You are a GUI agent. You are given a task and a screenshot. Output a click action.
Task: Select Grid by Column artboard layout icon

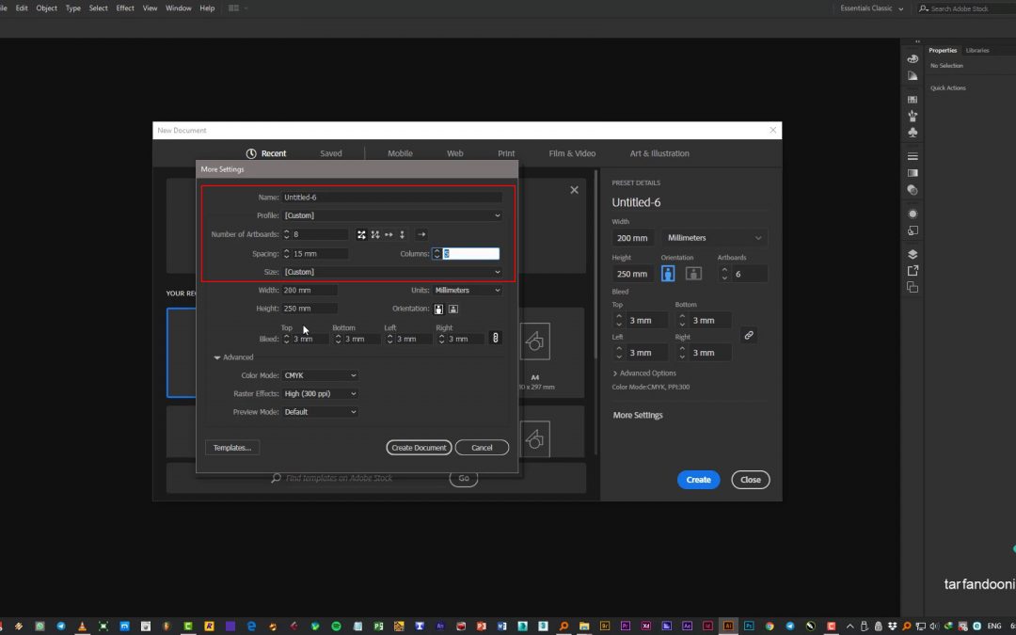(x=375, y=234)
